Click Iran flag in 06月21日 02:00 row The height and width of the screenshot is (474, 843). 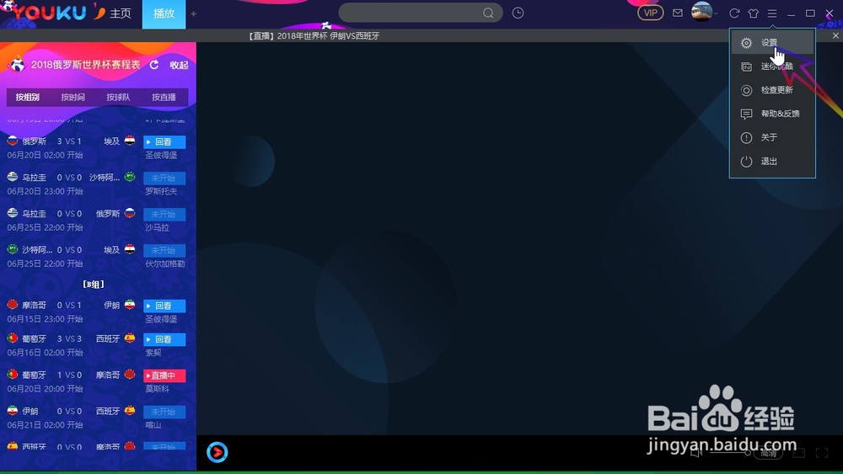[x=13, y=411]
